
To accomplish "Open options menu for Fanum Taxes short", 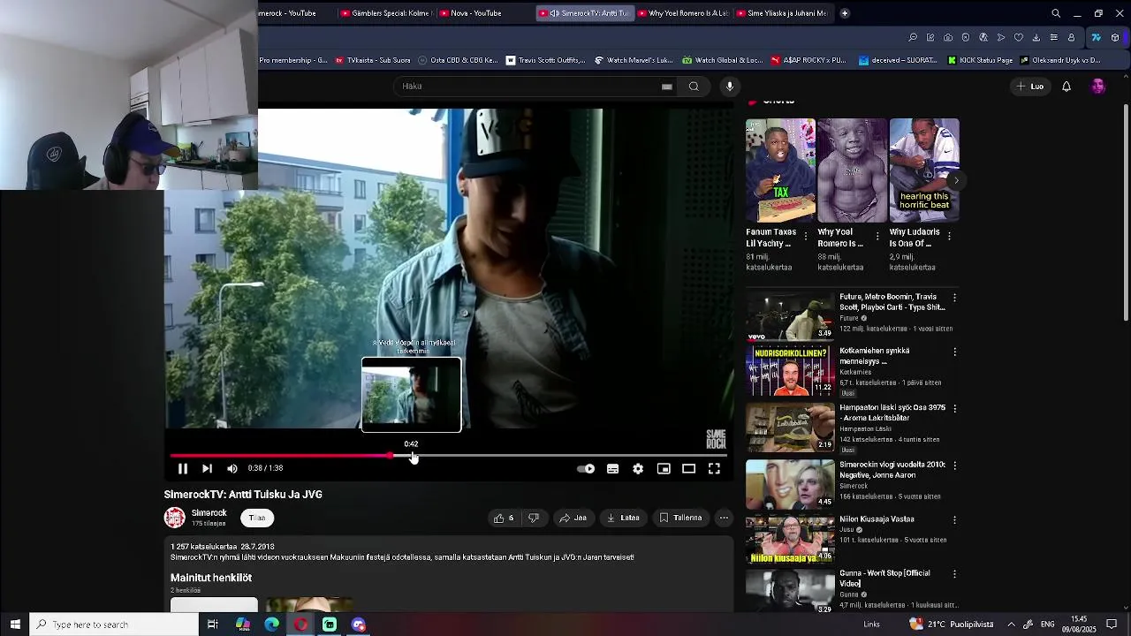I will coord(805,236).
